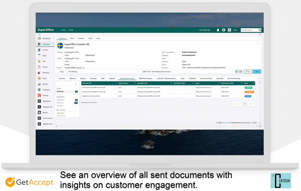Tick the No Mailings checkbox

pyautogui.click(x=67, y=72)
